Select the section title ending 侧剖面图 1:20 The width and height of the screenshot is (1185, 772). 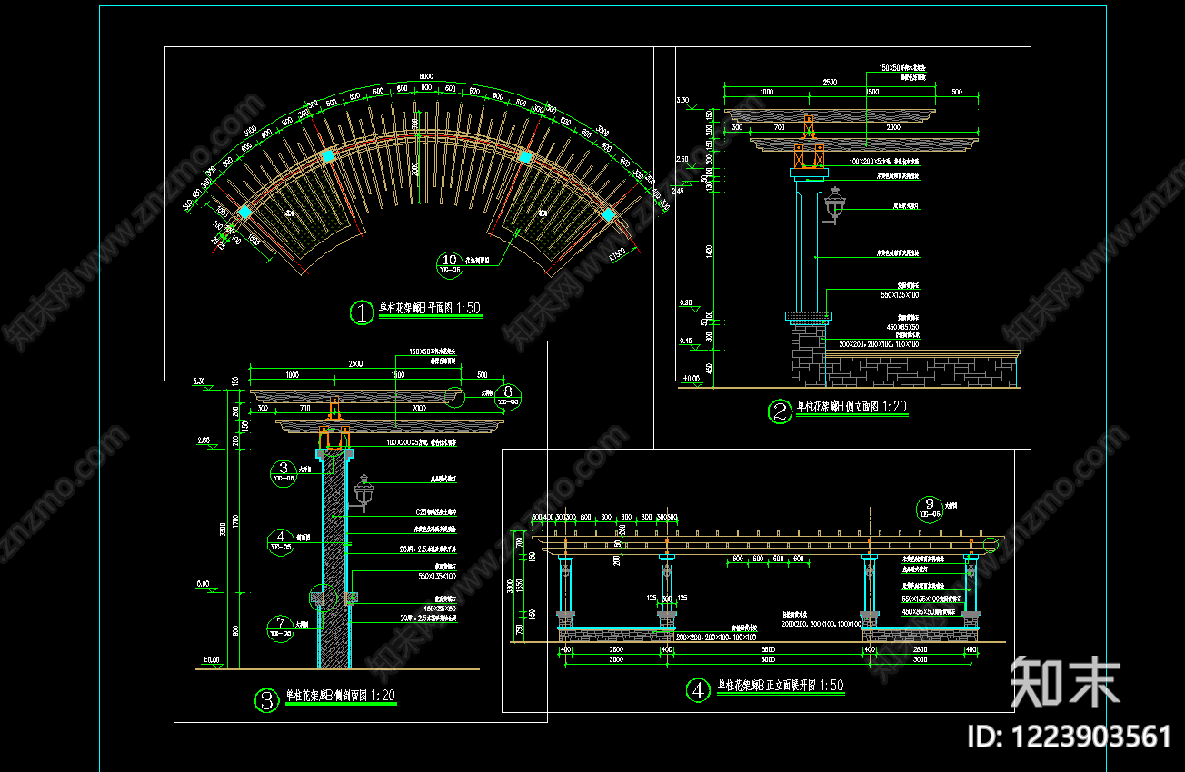click(340, 696)
